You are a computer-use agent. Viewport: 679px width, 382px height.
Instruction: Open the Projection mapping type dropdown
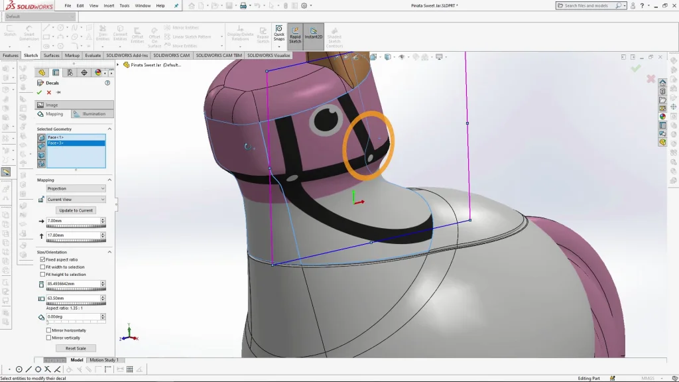(76, 189)
